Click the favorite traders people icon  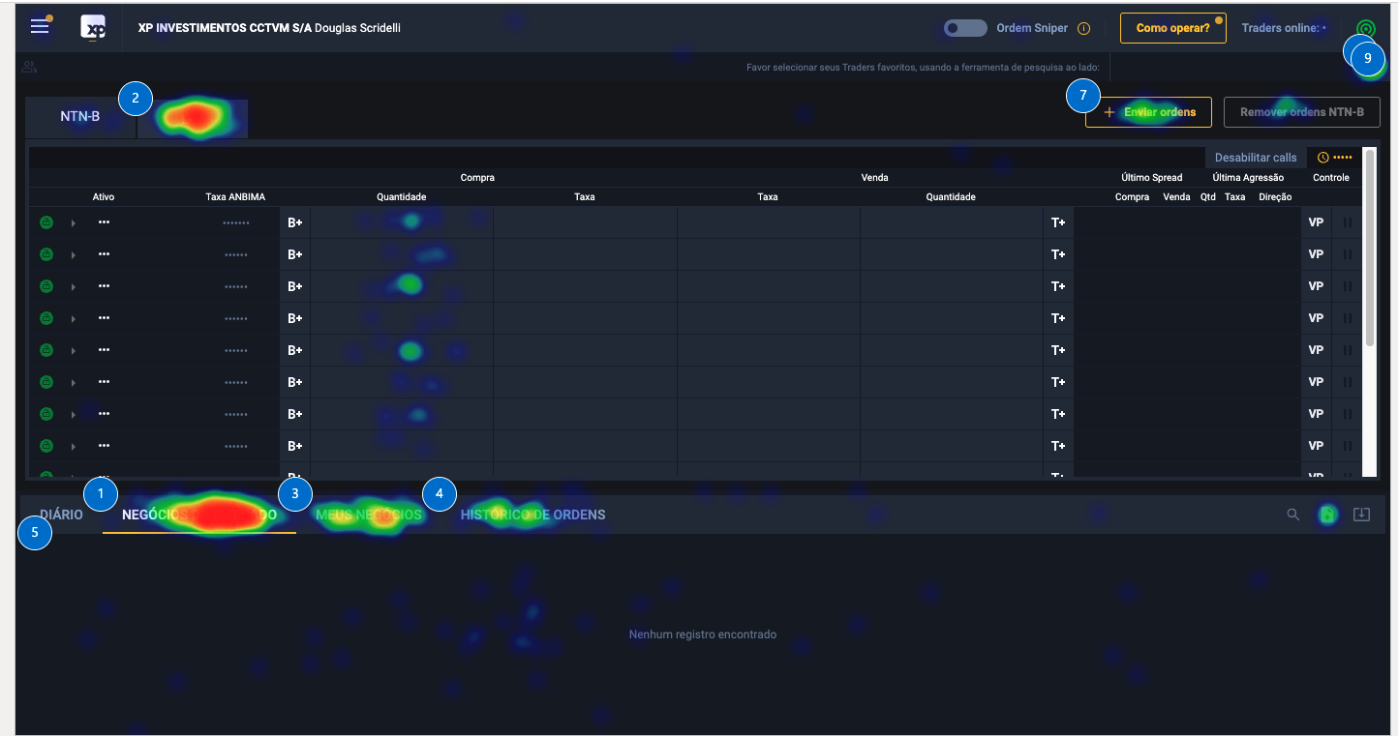tap(29, 67)
